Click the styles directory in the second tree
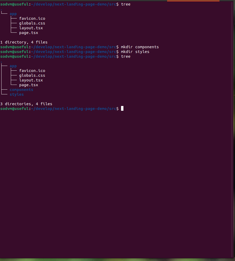This screenshot has height=261, width=235. [x=17, y=94]
